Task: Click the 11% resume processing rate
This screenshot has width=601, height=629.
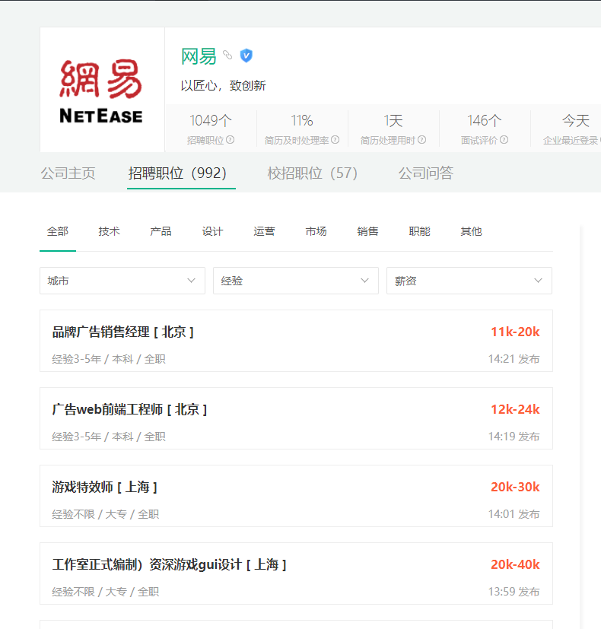Action: 302,120
